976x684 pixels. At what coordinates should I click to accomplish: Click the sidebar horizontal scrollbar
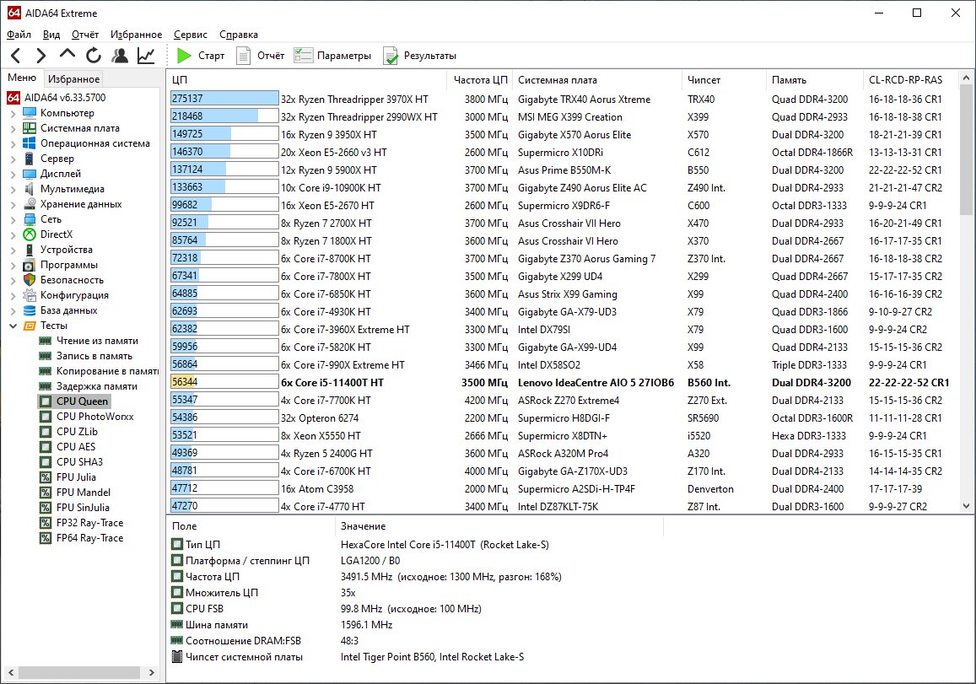tap(78, 673)
